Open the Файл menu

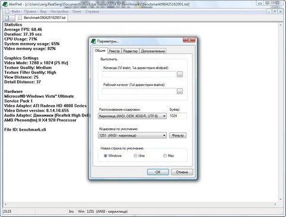(15, 11)
